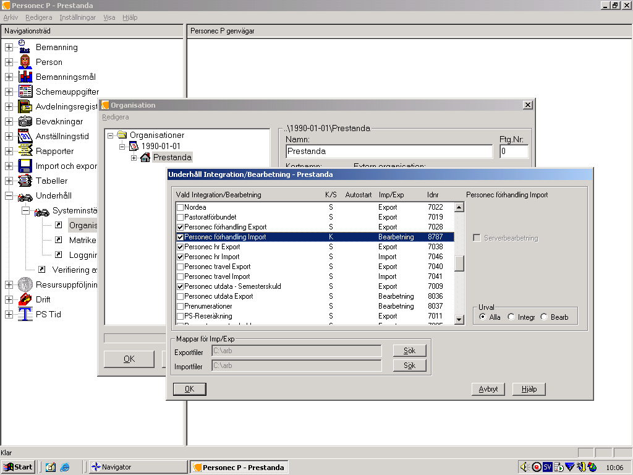Click Sök next to Importfiler
The width and height of the screenshot is (633, 475).
coord(409,366)
